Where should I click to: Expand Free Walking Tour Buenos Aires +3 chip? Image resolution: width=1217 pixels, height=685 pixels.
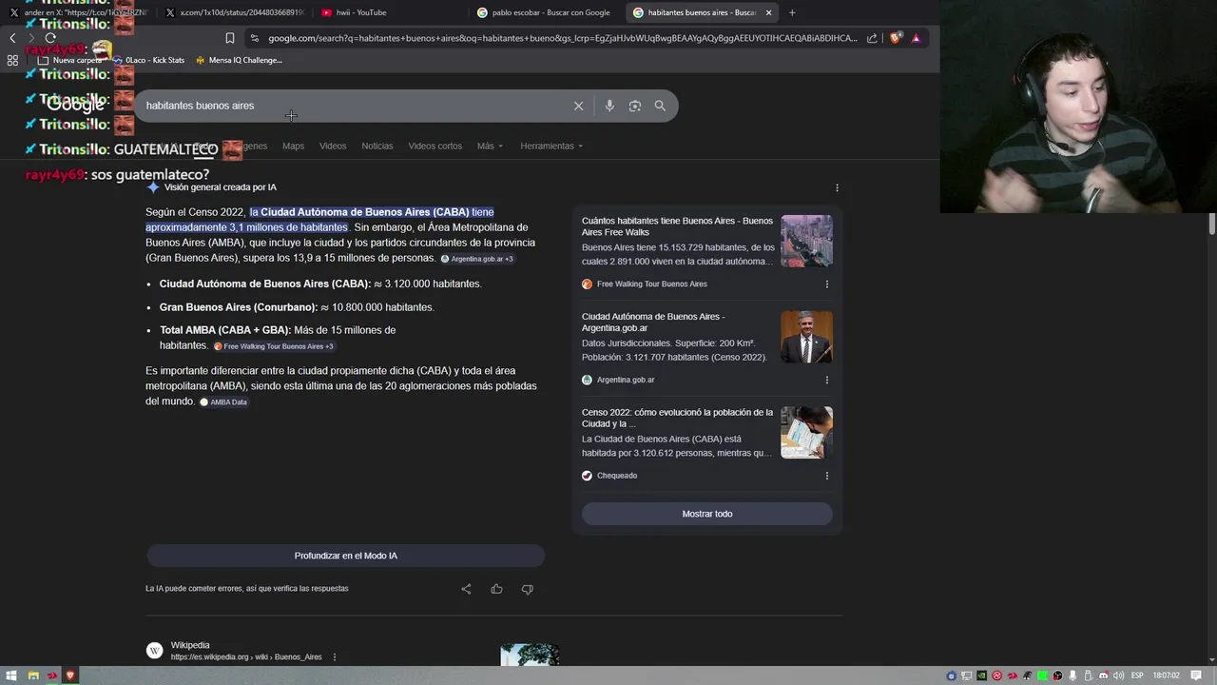point(274,346)
